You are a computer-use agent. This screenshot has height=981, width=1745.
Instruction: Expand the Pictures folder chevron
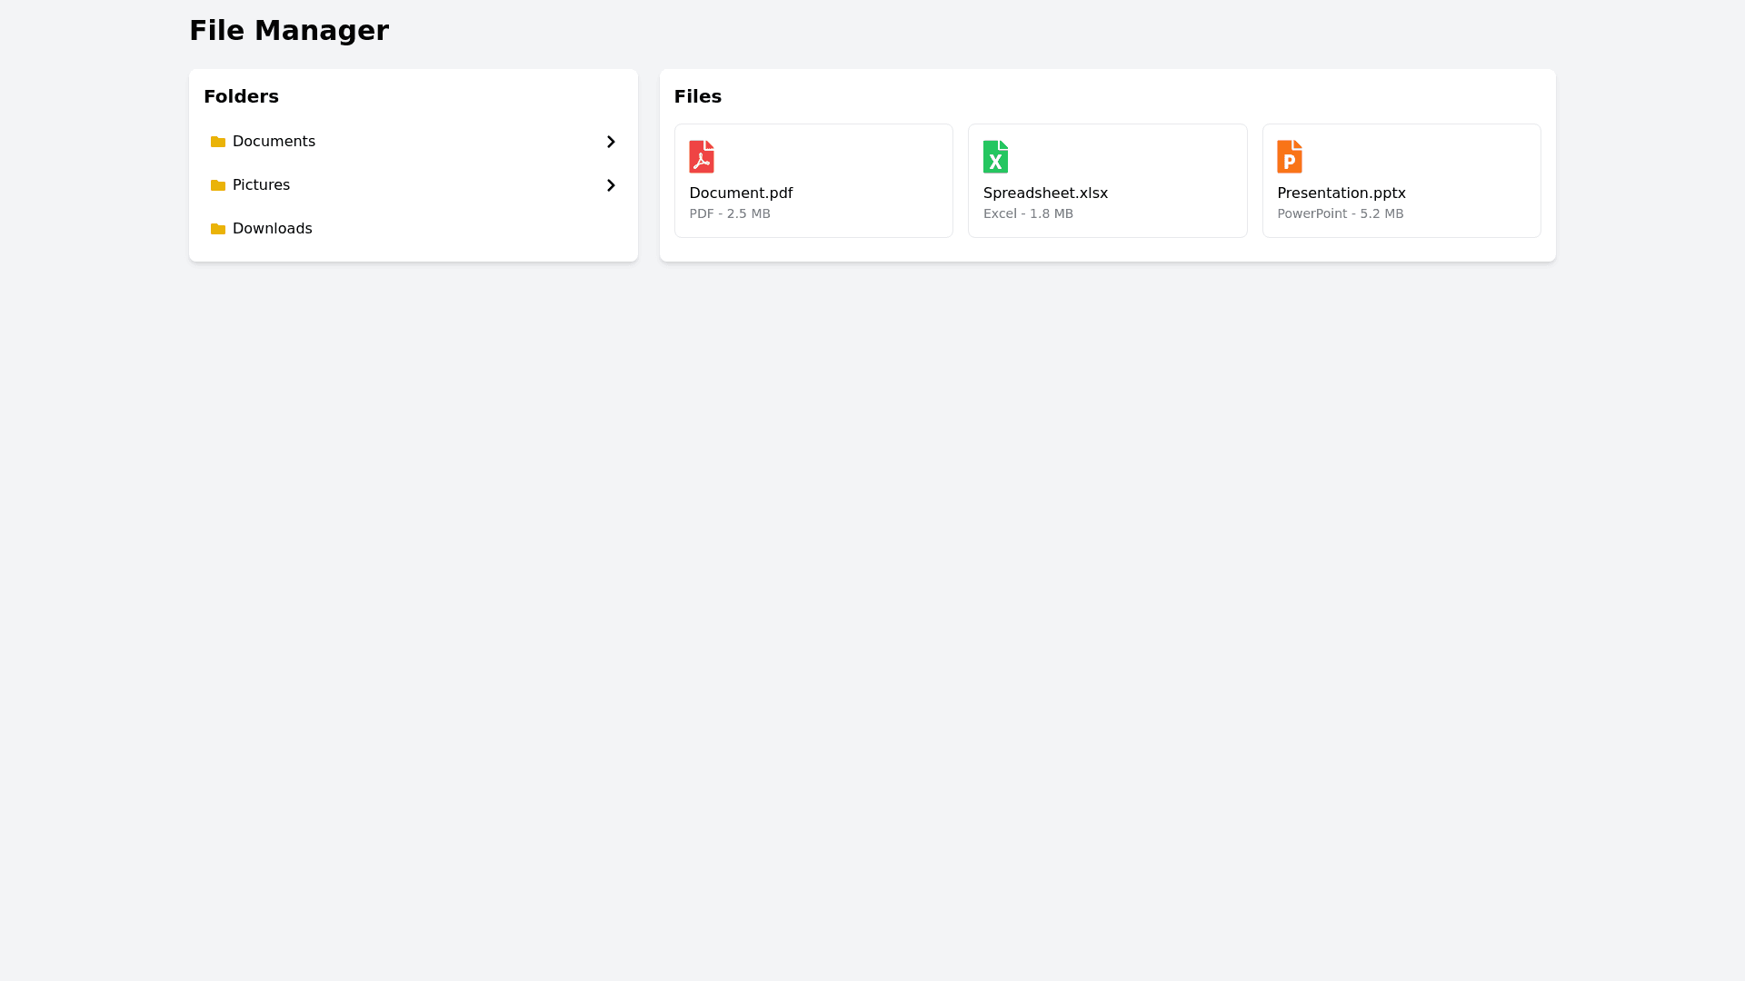(x=611, y=185)
